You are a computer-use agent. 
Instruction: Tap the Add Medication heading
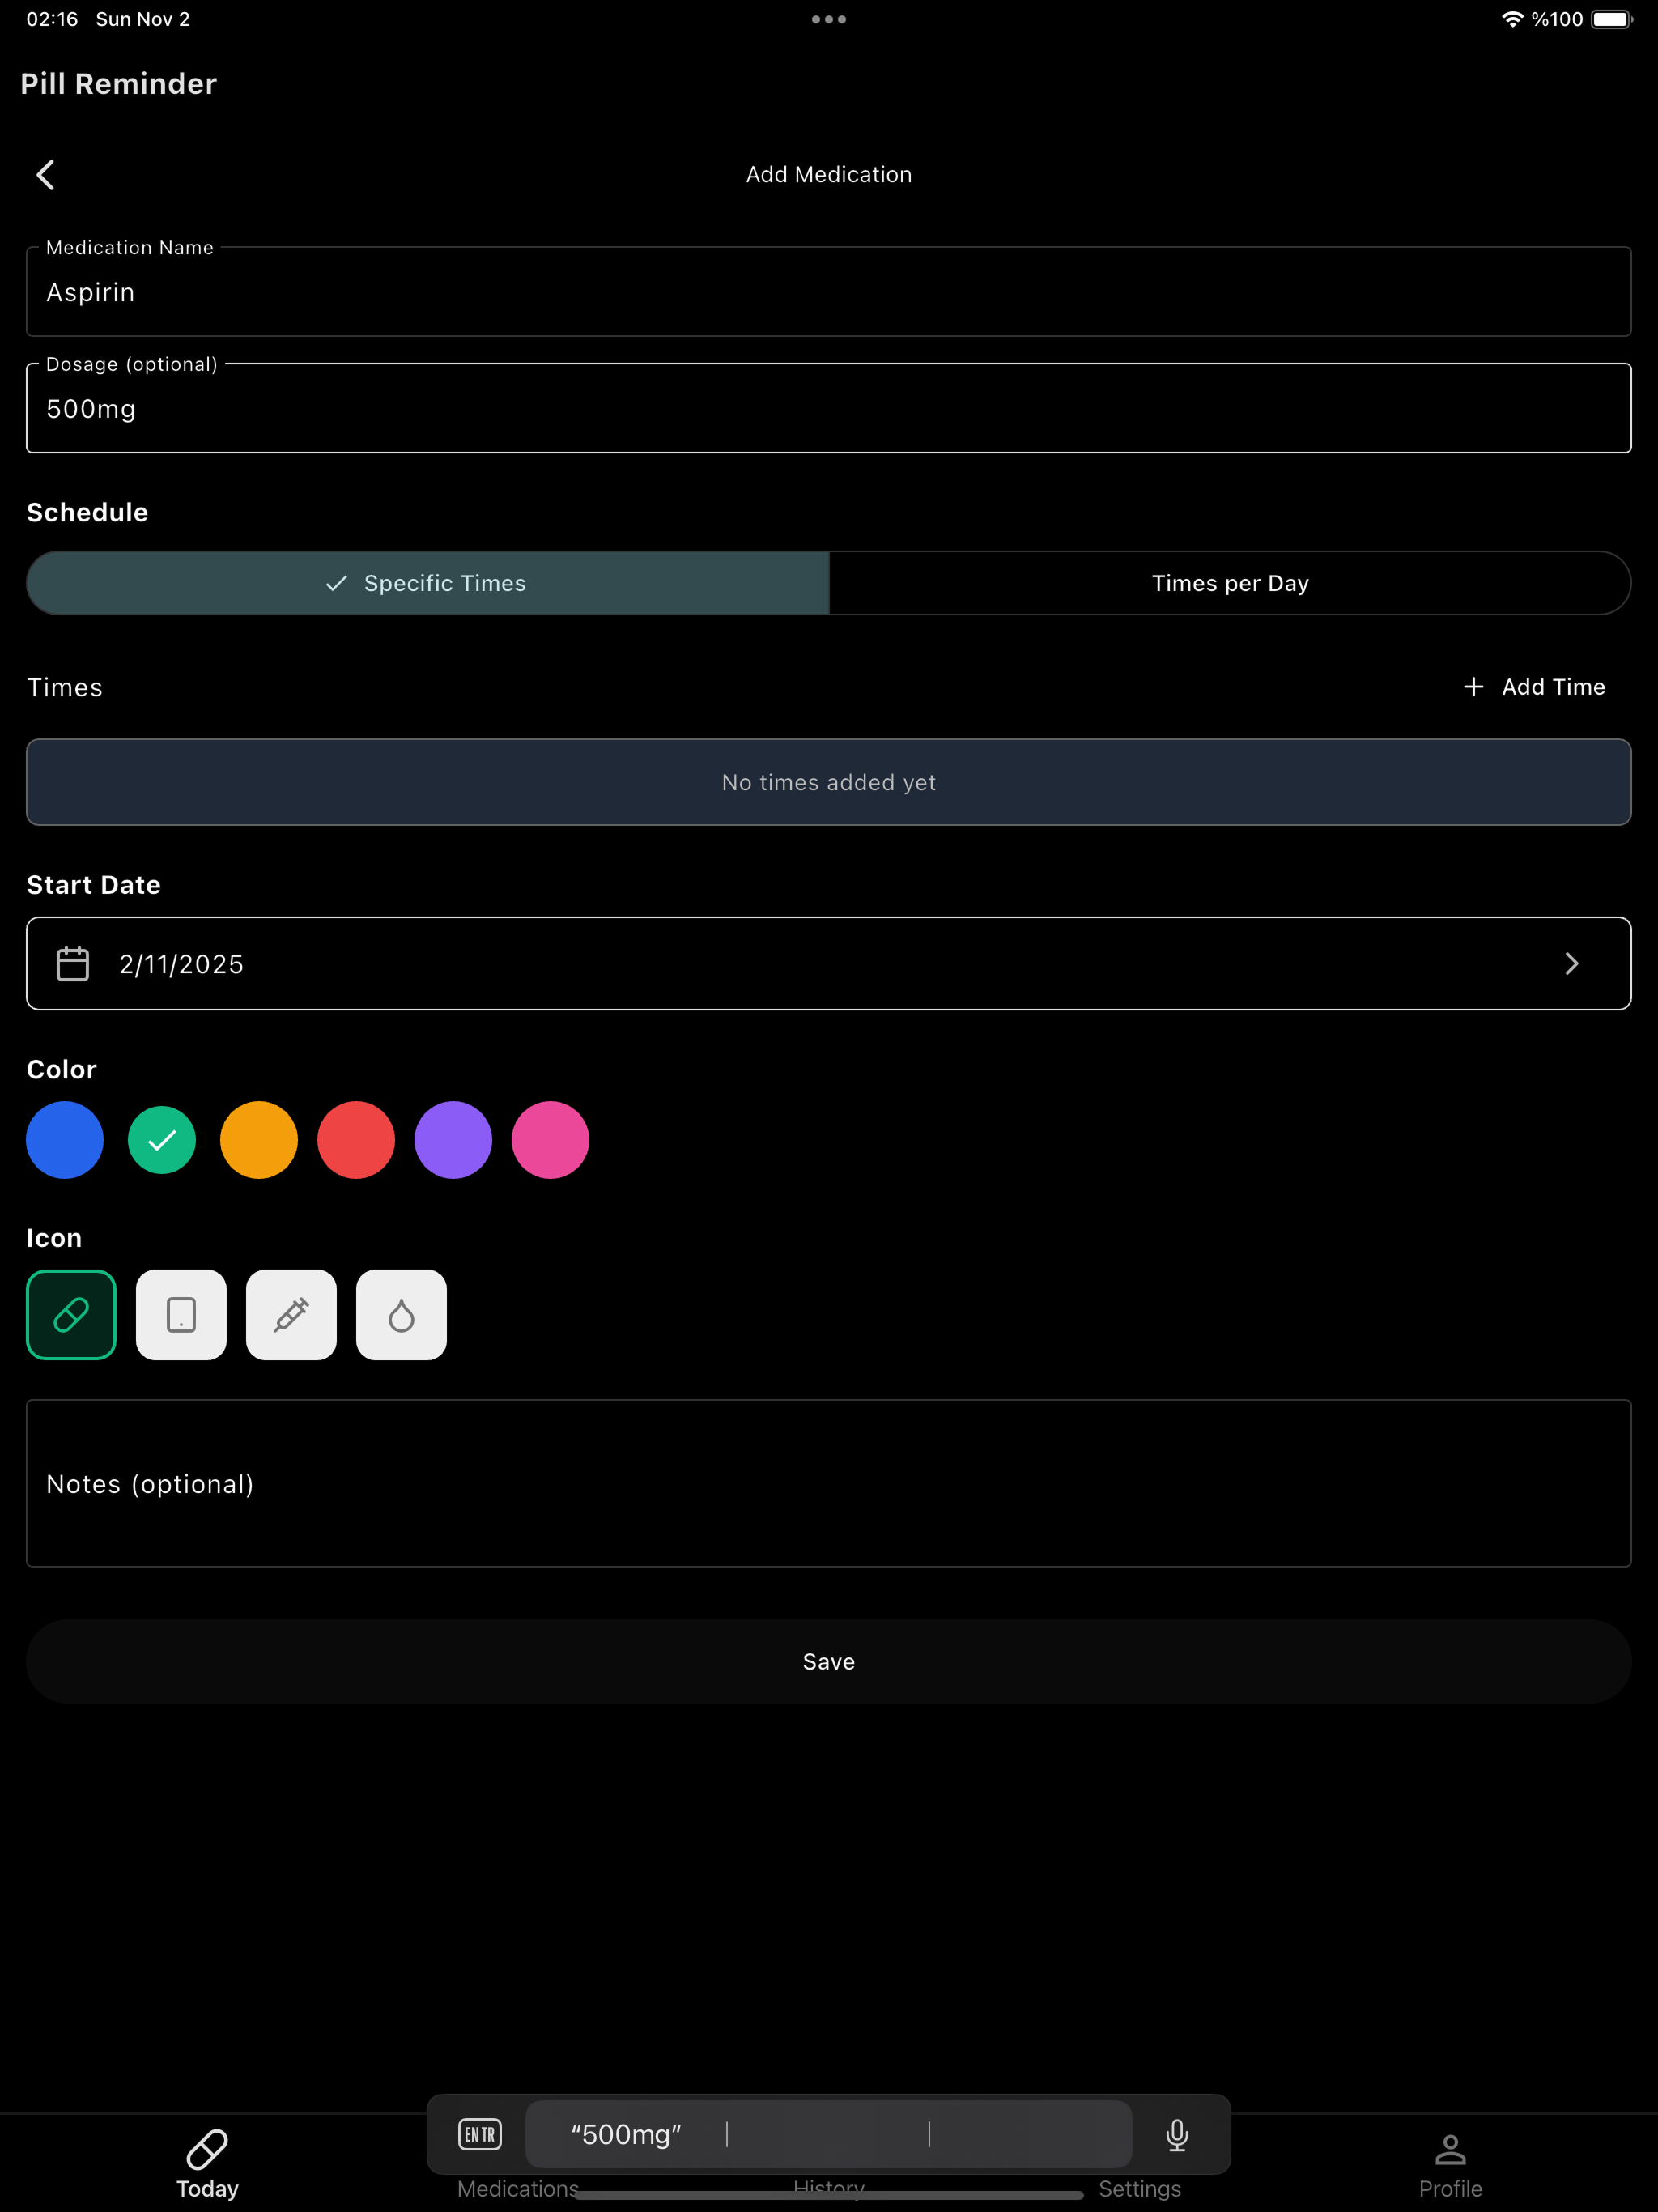[x=829, y=175]
